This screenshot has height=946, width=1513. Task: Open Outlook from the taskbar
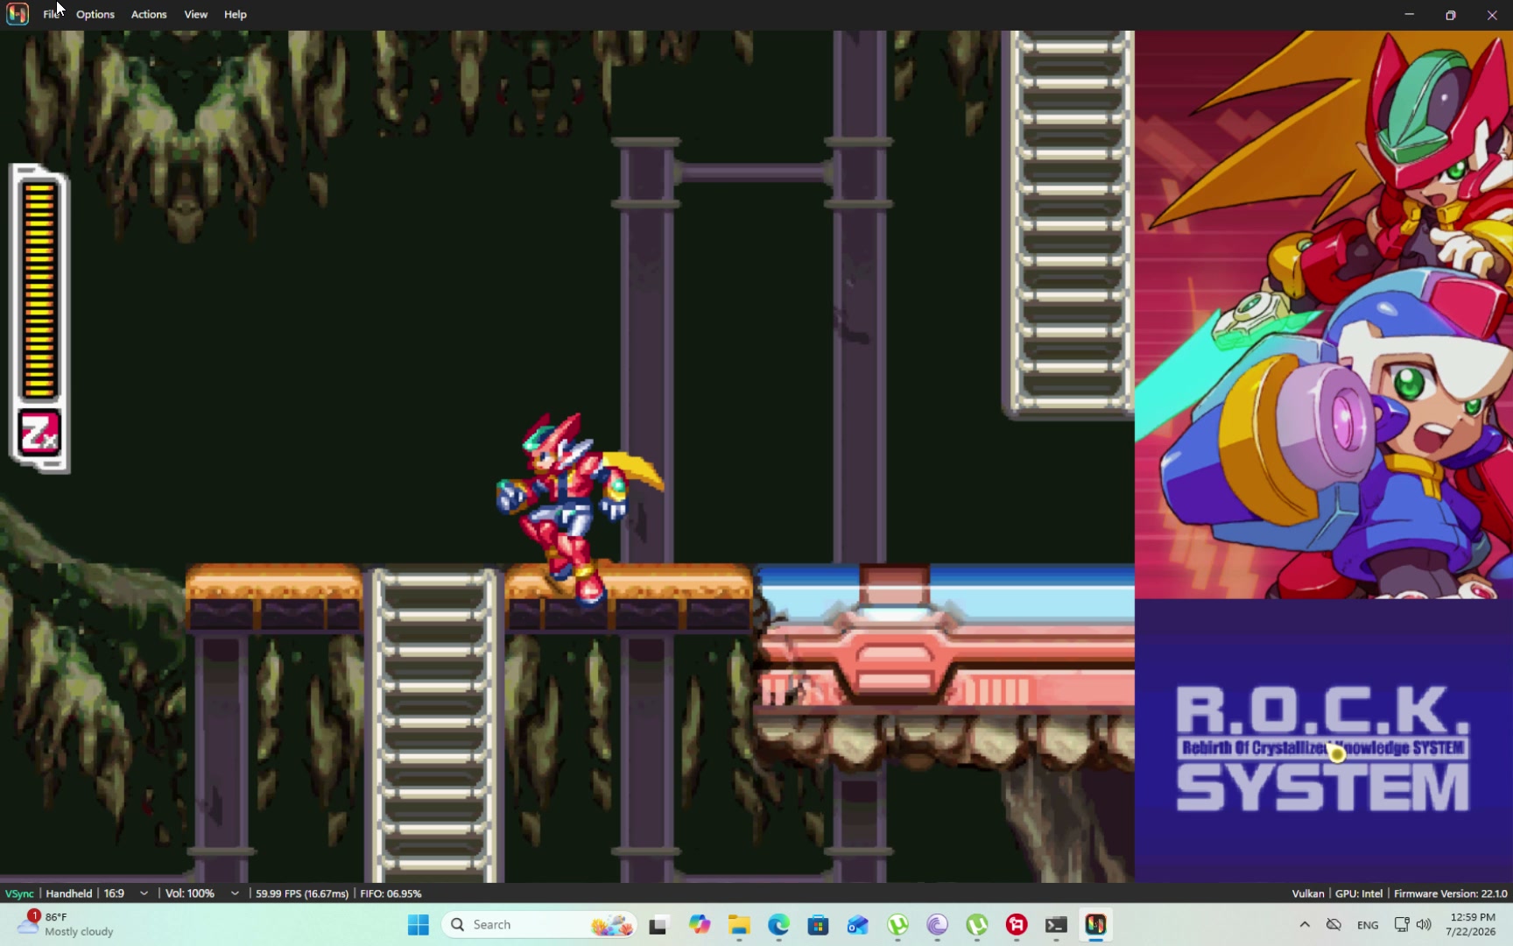pos(858,925)
